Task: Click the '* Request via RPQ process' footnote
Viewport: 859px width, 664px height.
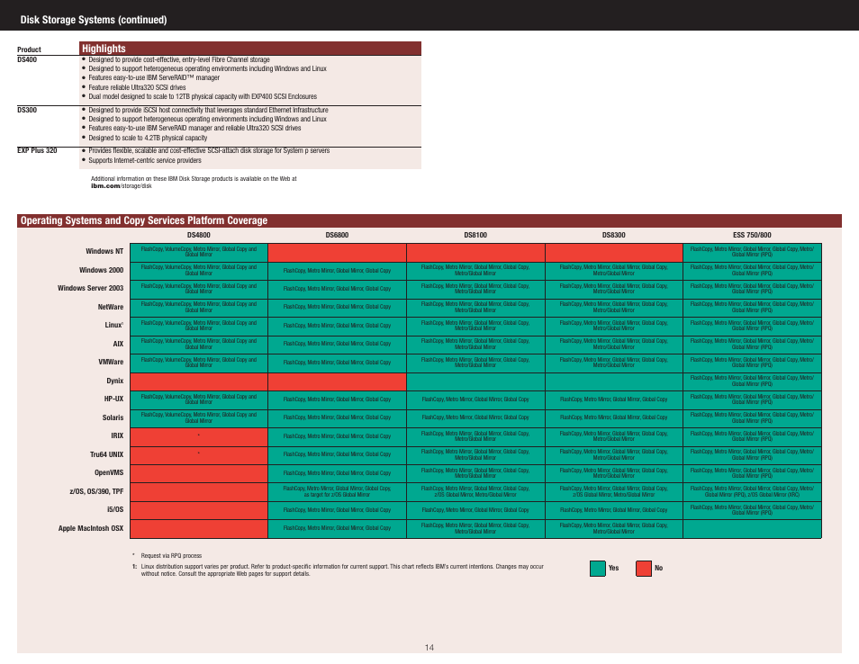Action: (x=167, y=556)
